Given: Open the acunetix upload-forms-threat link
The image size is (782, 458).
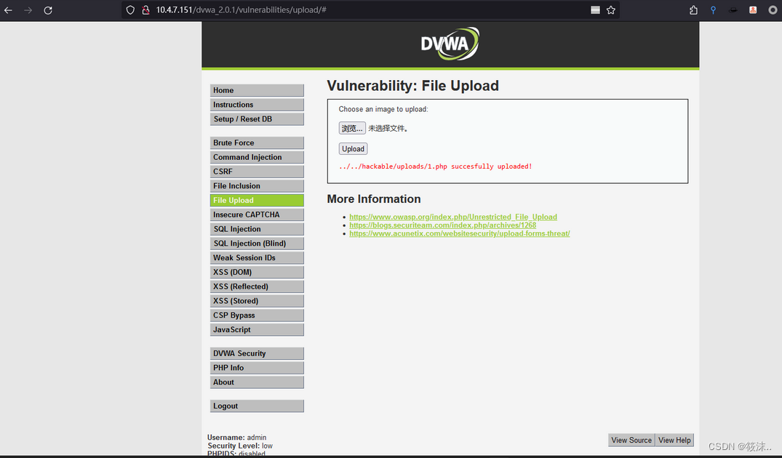Looking at the screenshot, I should [x=459, y=233].
